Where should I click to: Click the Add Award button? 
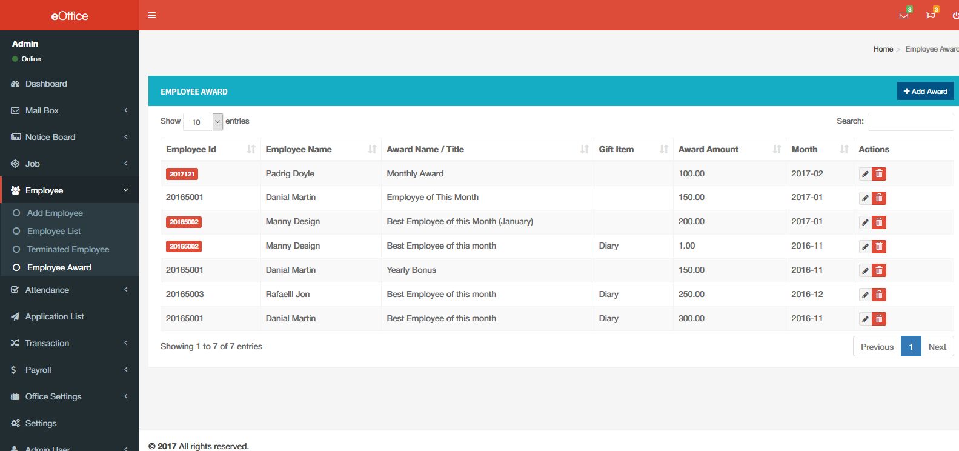pos(925,92)
